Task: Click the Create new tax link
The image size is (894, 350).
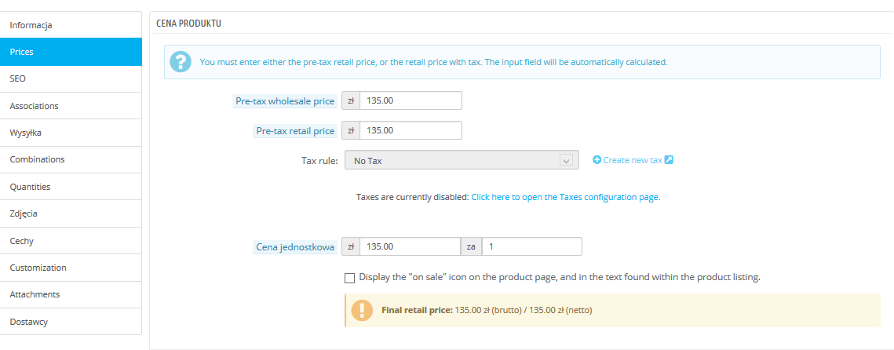Action: point(633,160)
